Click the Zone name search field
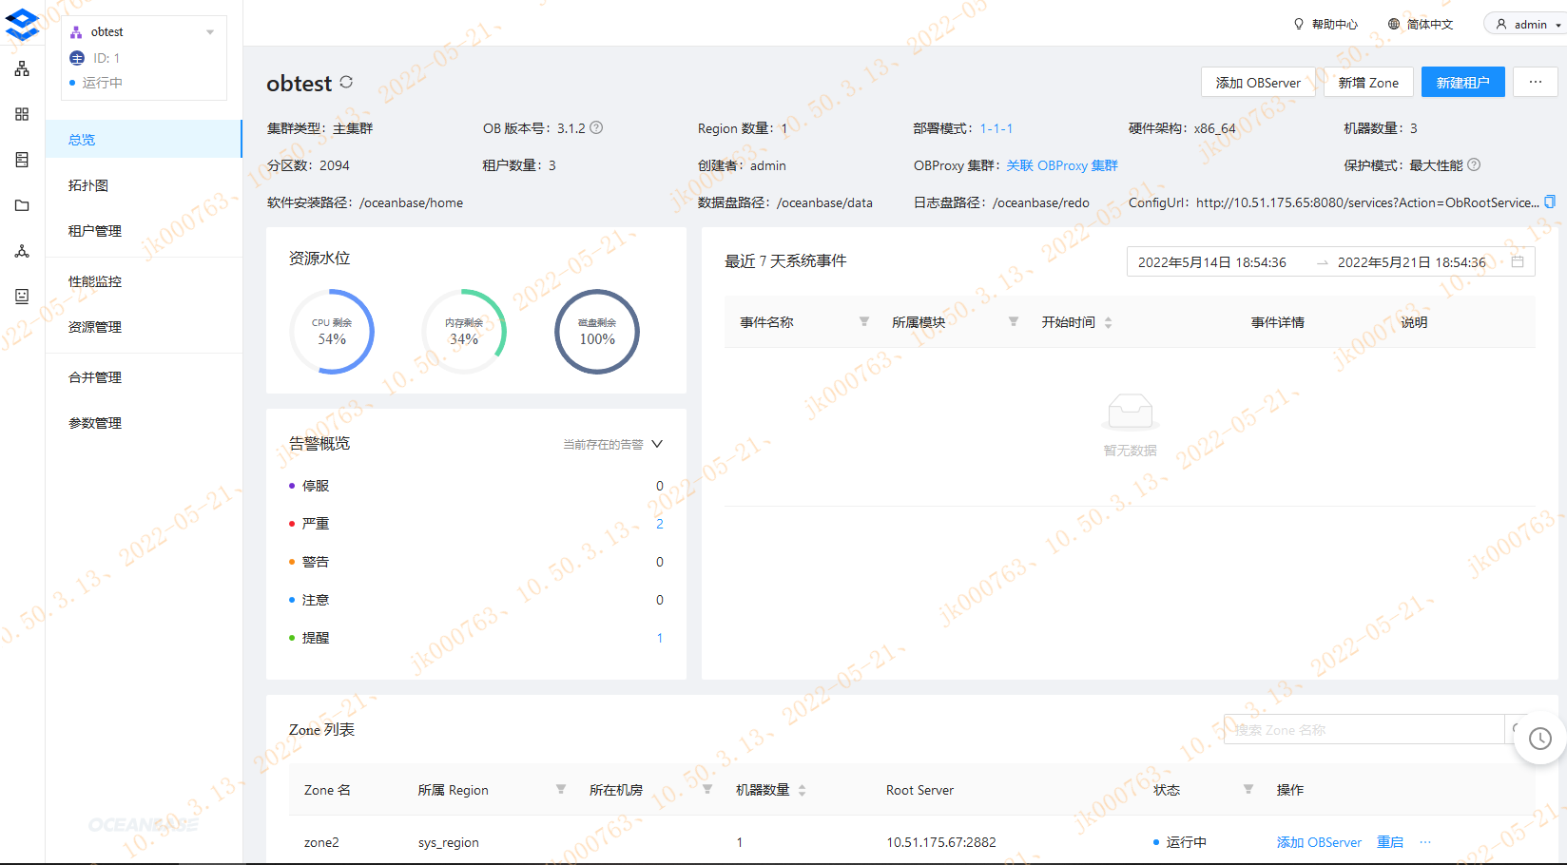 coord(1364,729)
